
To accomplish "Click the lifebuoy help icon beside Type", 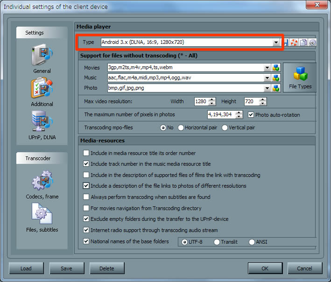I will (294, 42).
